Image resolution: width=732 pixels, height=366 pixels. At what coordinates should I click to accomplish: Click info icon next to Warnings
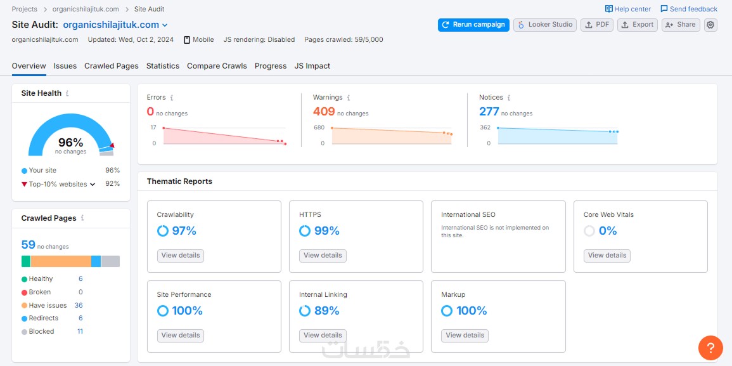349,98
